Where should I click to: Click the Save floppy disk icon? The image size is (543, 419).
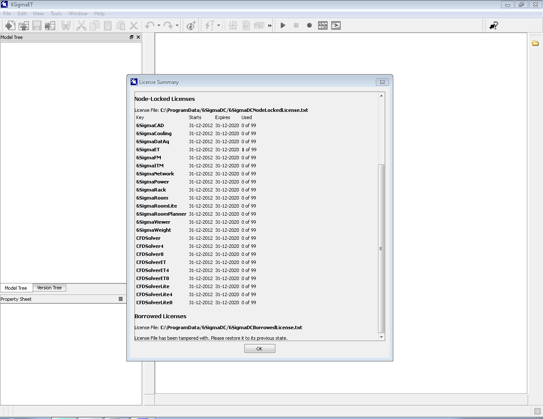[x=37, y=25]
